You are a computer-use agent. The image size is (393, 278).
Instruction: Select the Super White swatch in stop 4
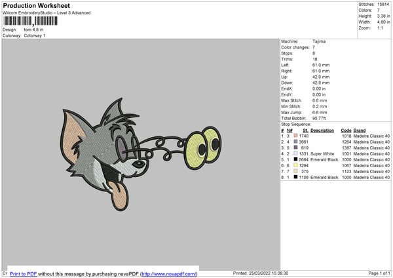pos(295,153)
